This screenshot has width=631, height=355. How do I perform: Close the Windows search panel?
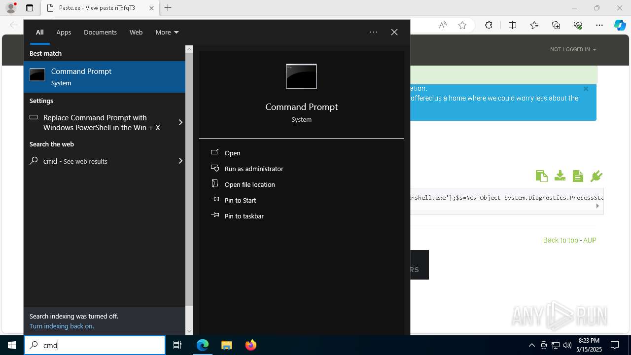tap(394, 32)
